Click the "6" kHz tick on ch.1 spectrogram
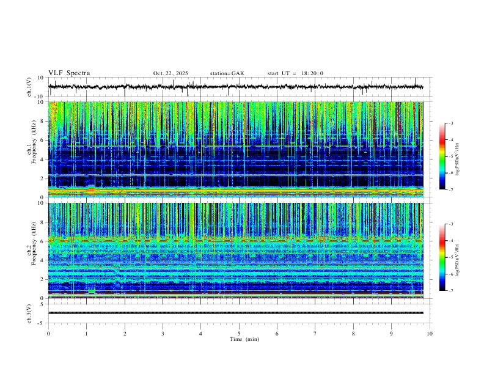The width and height of the screenshot is (484, 374). click(42, 140)
